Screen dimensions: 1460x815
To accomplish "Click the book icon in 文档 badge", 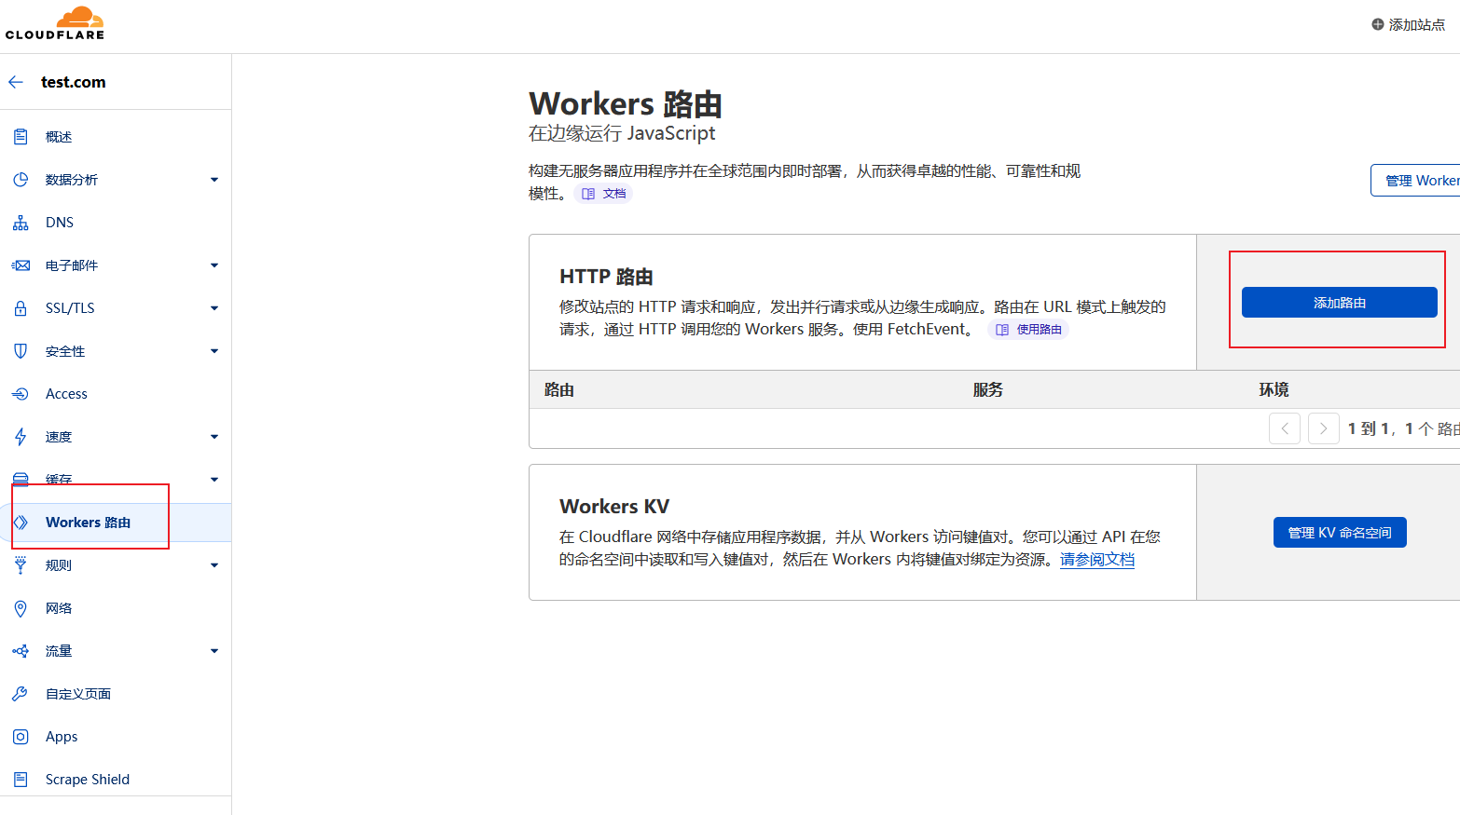I will pyautogui.click(x=588, y=194).
